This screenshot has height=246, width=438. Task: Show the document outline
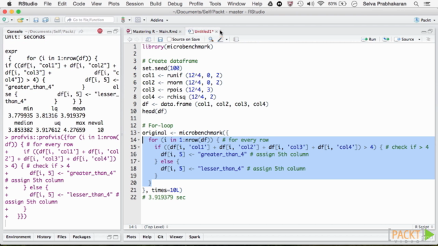pos(428,40)
